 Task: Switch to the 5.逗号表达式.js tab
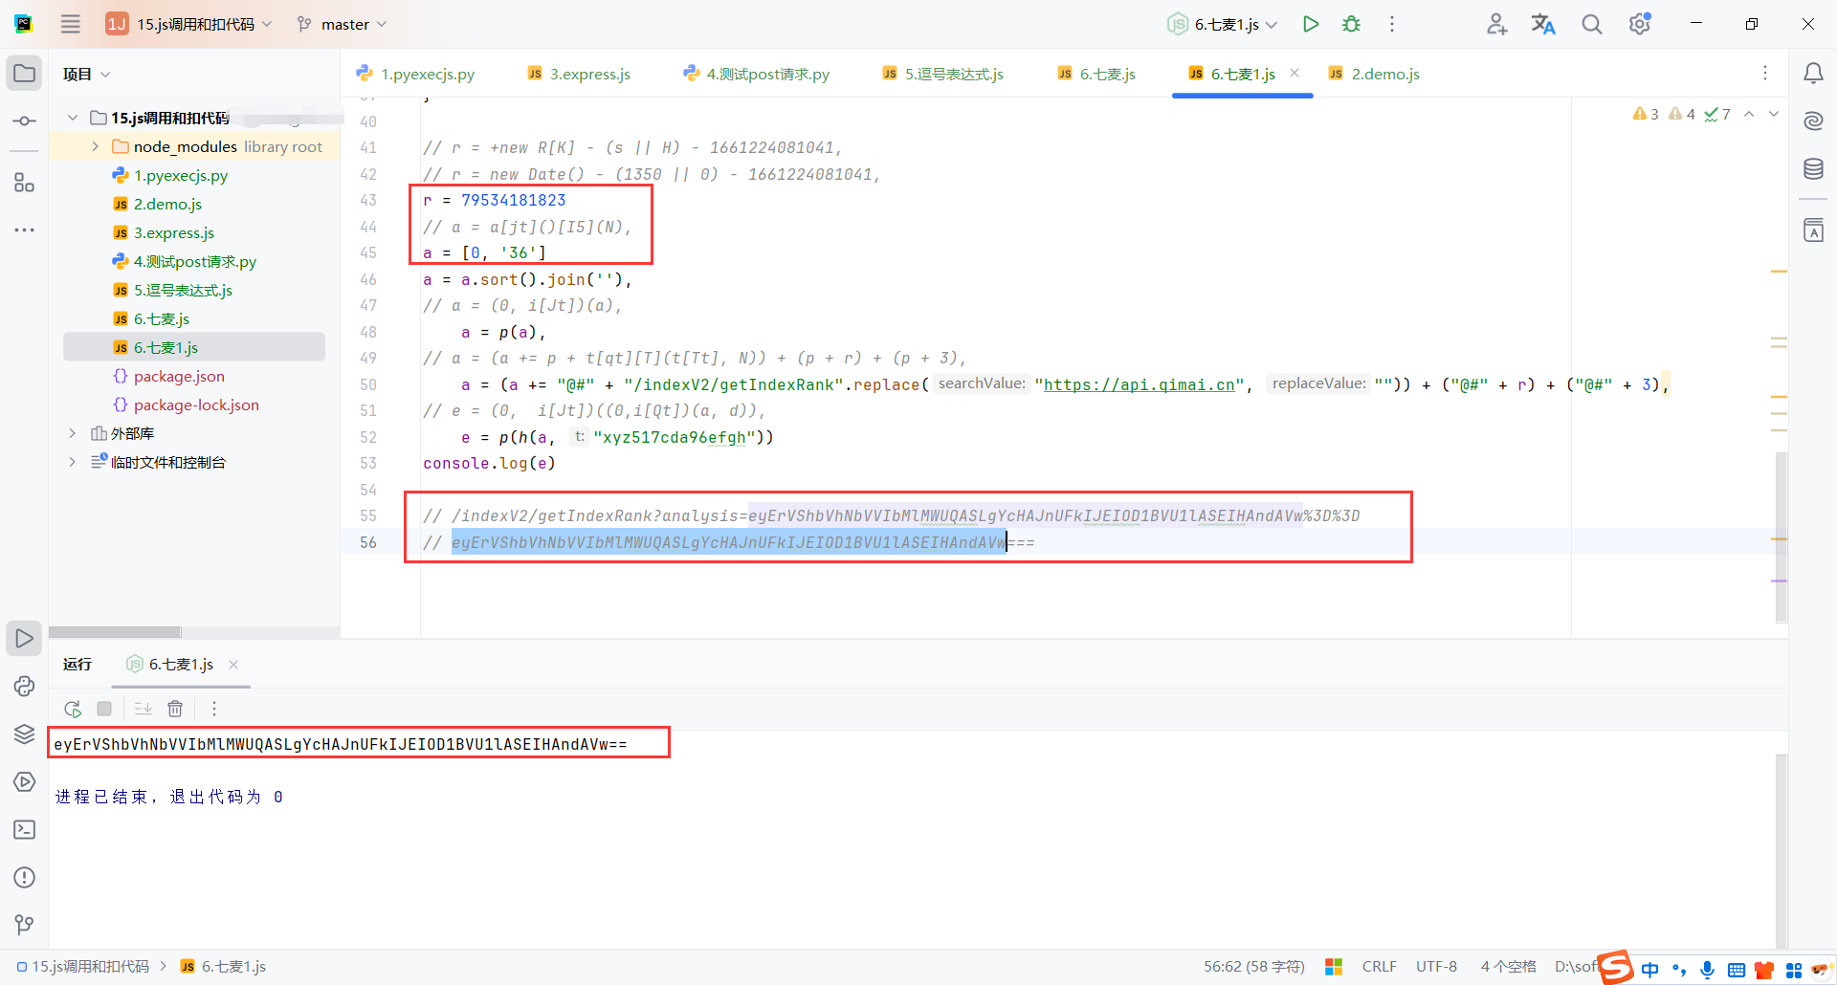pyautogui.click(x=942, y=74)
